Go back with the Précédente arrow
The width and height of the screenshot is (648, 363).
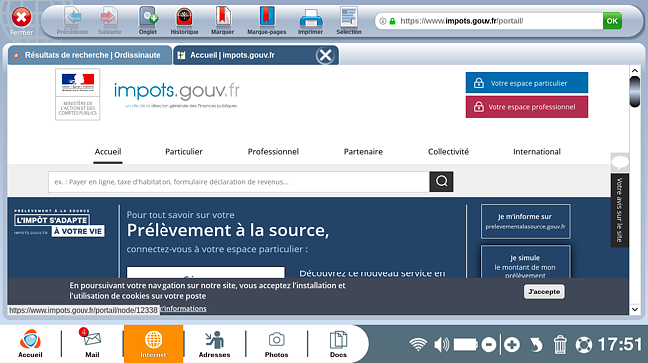(x=73, y=21)
